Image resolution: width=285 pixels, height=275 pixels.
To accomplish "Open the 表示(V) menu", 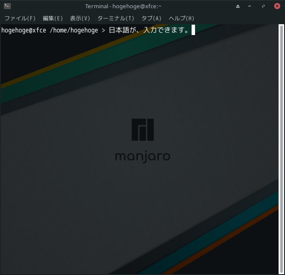I will [x=80, y=18].
